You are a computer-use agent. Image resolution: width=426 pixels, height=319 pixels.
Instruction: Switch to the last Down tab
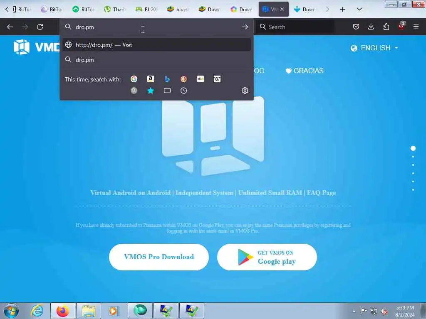tap(305, 10)
